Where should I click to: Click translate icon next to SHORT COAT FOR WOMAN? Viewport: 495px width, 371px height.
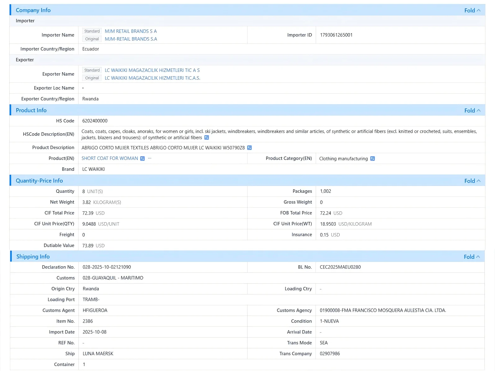(x=142, y=159)
